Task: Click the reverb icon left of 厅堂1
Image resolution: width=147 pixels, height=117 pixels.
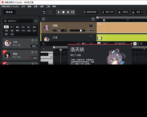Action: tap(54, 30)
